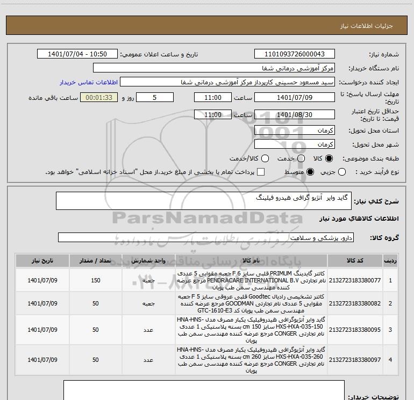Click the goods group field دارو، پزشکی و سلامت

pos(206,237)
